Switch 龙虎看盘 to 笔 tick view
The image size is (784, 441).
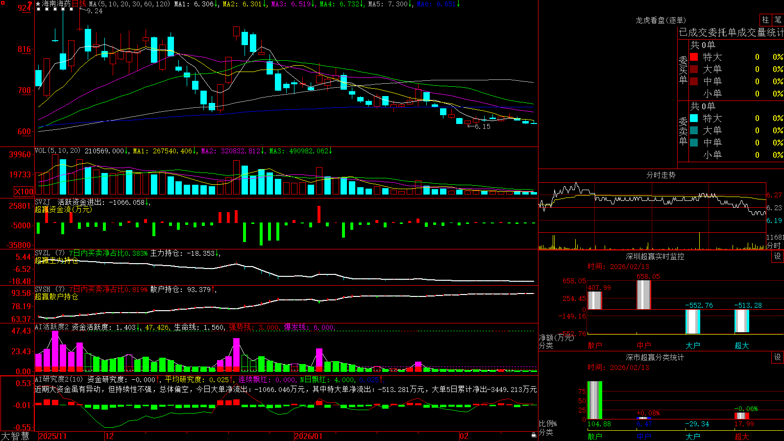778,20
